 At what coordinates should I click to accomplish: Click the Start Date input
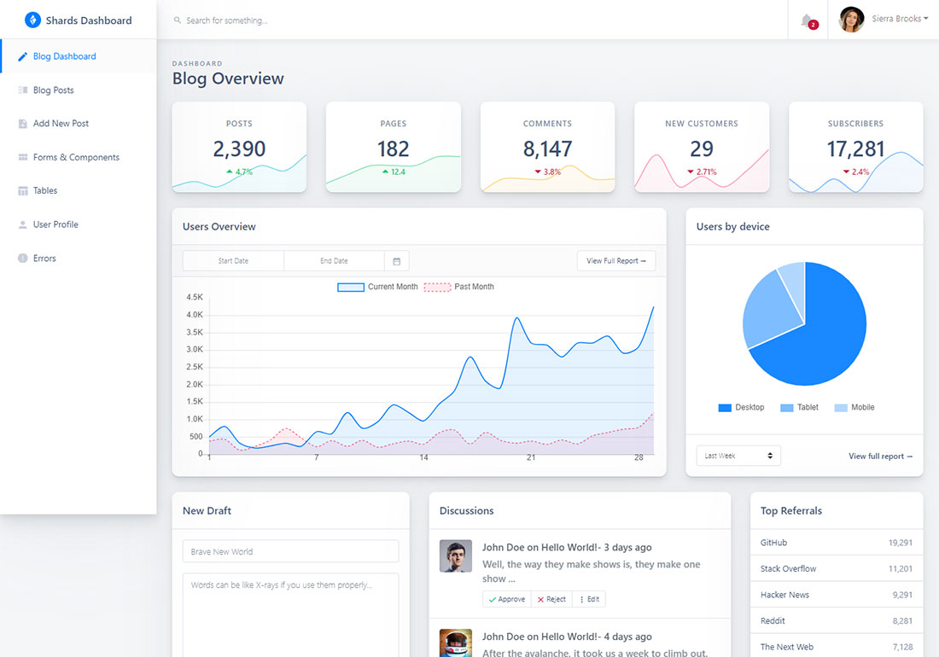(x=233, y=261)
